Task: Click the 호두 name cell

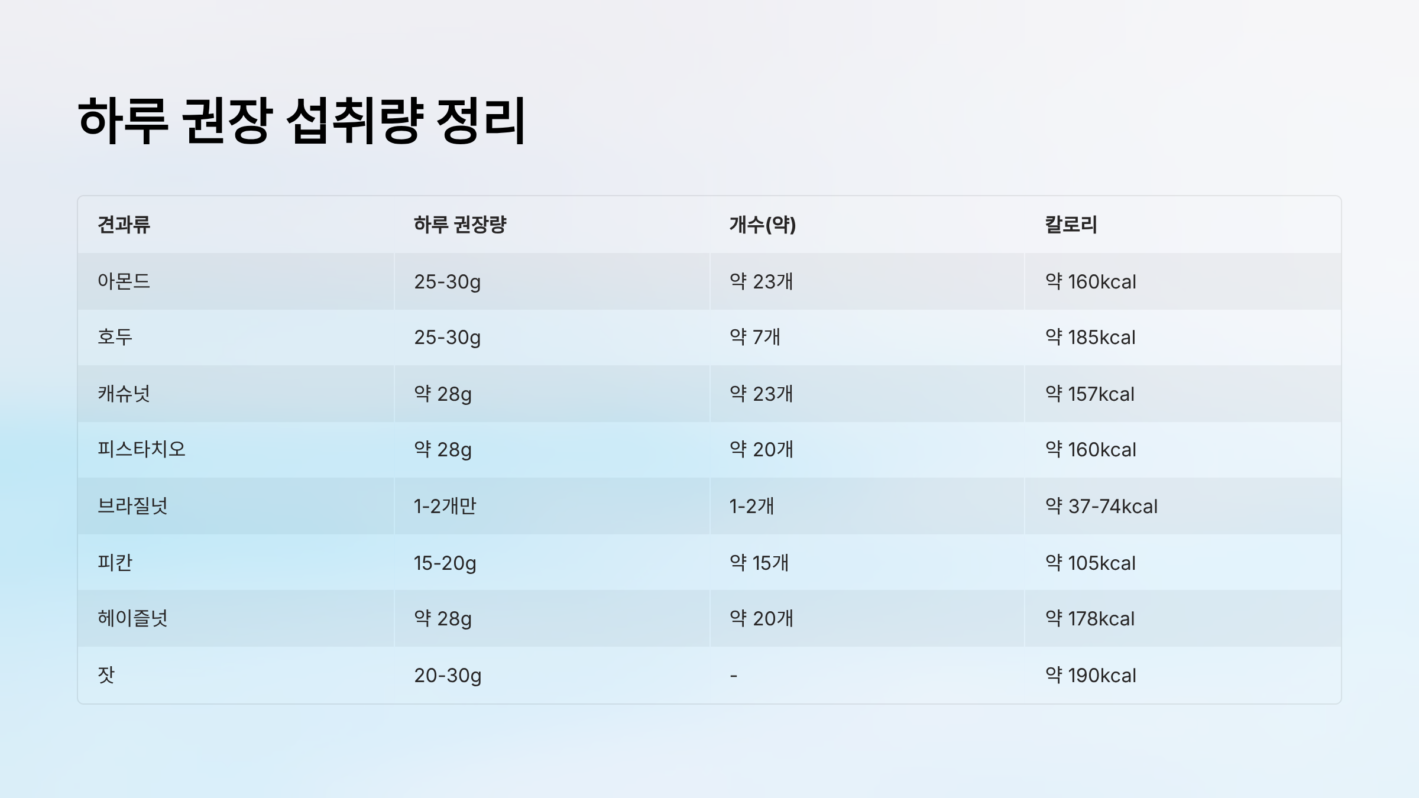Action: [115, 337]
